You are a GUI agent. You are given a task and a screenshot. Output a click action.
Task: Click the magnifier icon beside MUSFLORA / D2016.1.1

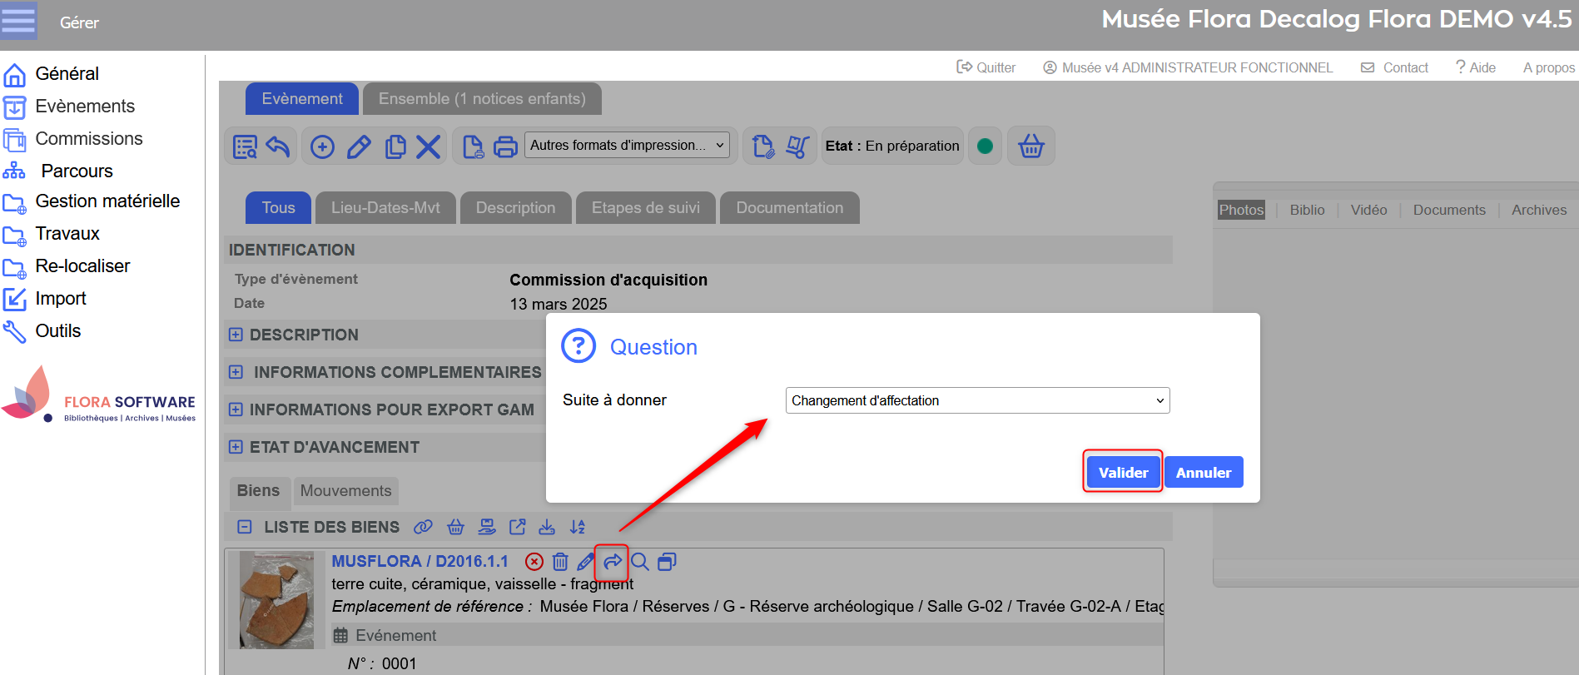639,562
